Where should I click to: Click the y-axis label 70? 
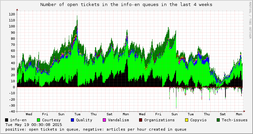point(12,45)
